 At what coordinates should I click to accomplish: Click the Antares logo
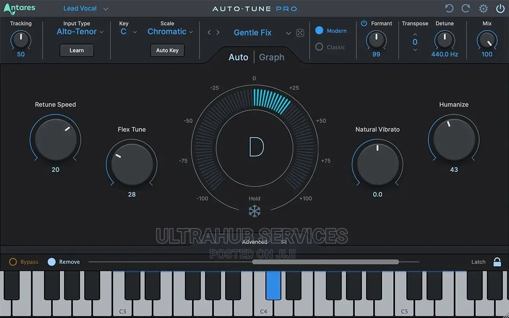click(x=20, y=8)
